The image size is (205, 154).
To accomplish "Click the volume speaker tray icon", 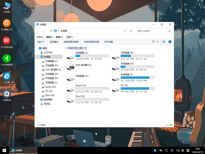I will click(x=178, y=150).
